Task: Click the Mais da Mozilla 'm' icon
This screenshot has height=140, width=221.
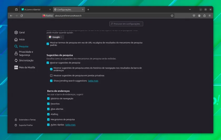Action: [16, 67]
